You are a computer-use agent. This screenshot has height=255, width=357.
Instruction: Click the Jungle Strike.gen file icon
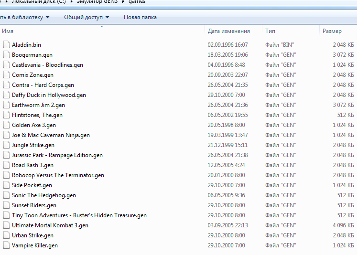[x=6, y=145]
